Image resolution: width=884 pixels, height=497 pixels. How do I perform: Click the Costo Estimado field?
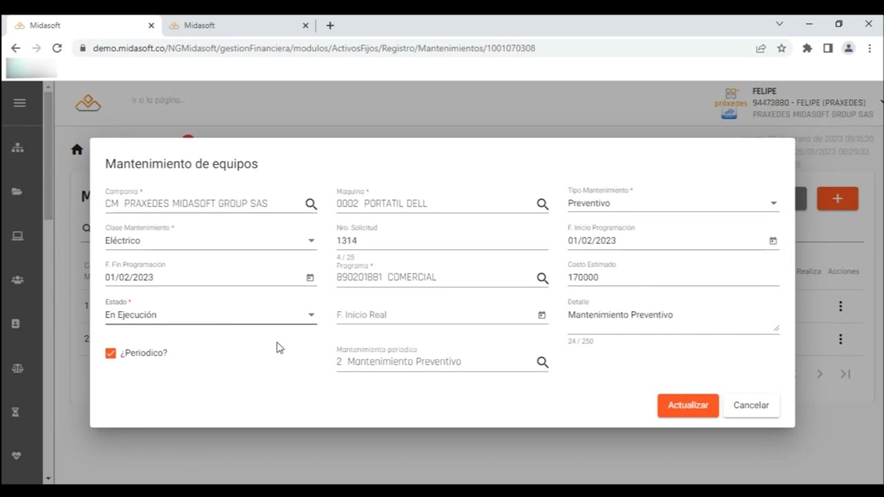coord(673,277)
